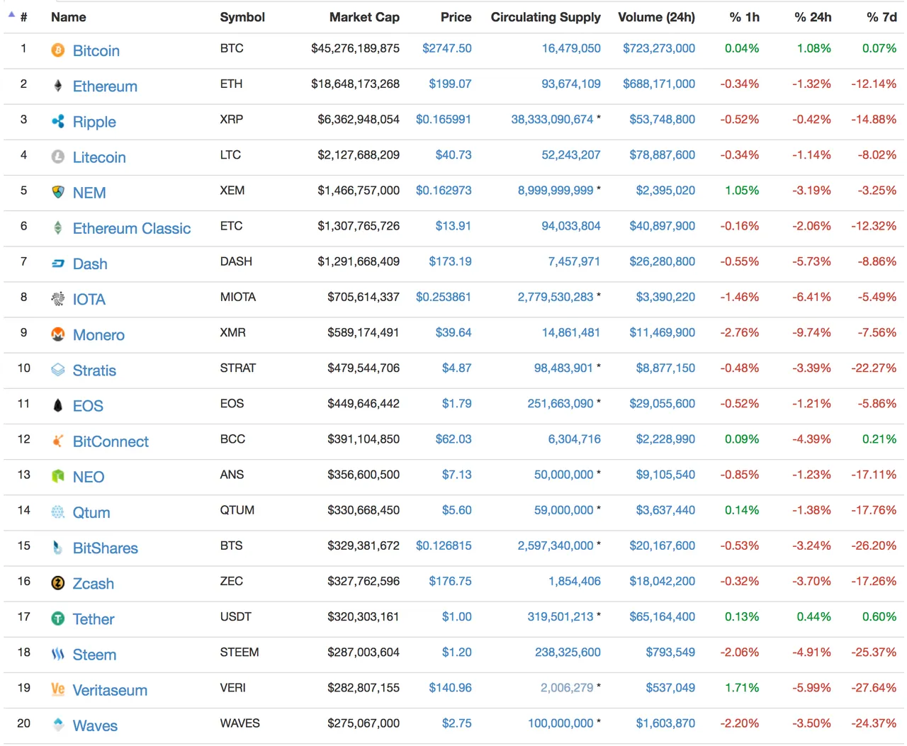Click Dash circulating supply 7,457,971
The width and height of the screenshot is (907, 746).
(574, 261)
